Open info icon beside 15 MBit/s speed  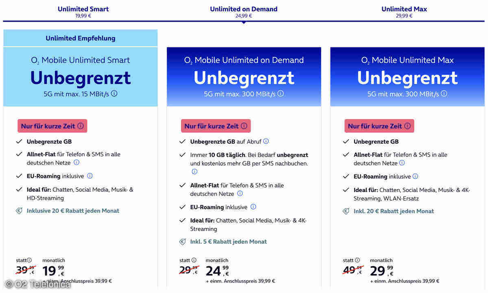pos(114,94)
